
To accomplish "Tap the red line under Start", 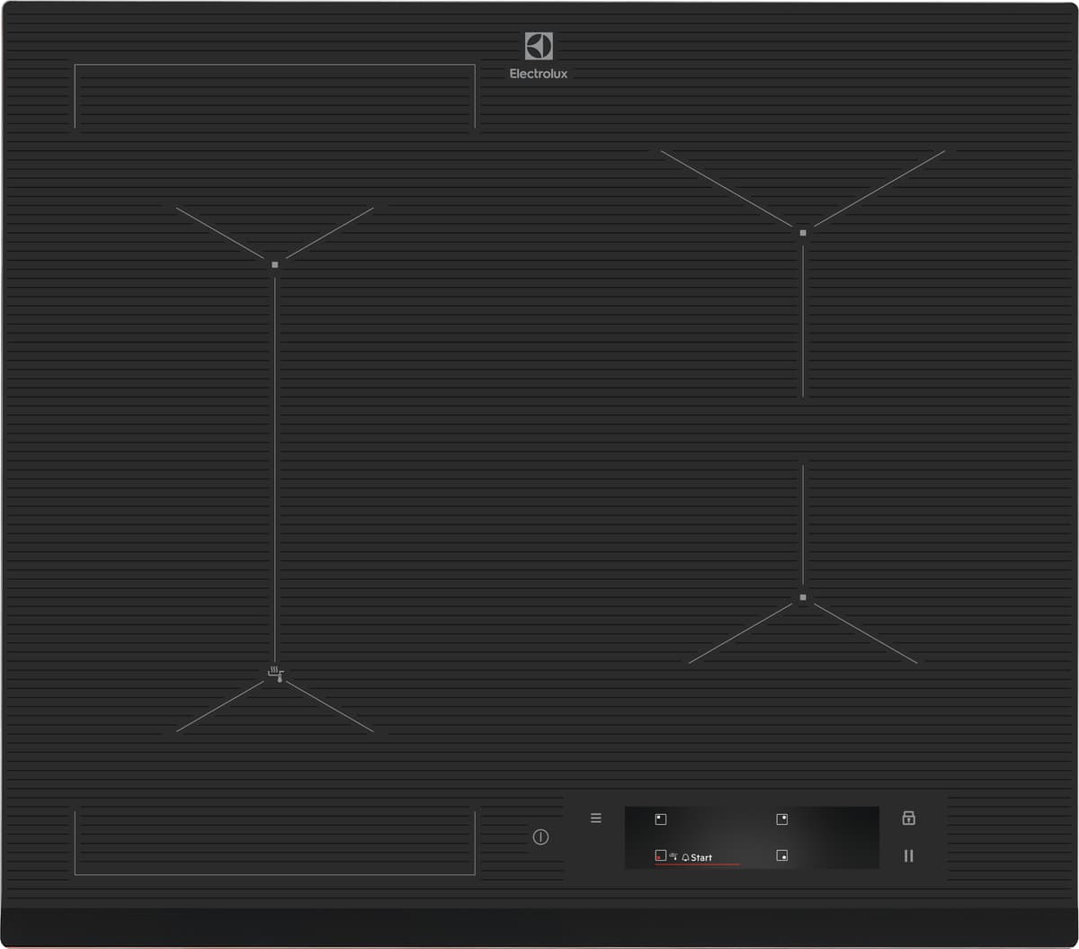I will tap(698, 865).
